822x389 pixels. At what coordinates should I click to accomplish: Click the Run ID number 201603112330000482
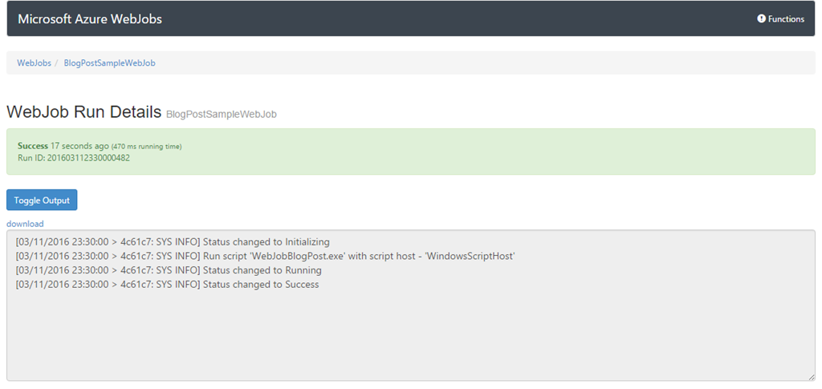(88, 157)
